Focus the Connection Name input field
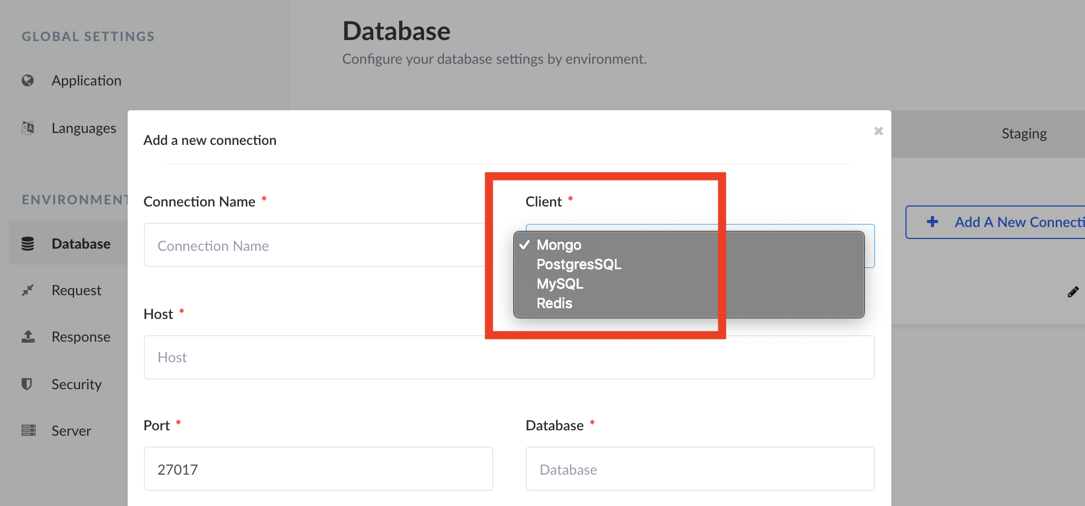 (318, 245)
